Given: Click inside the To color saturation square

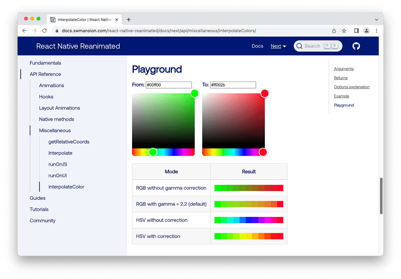Looking at the screenshot, I should point(233,121).
